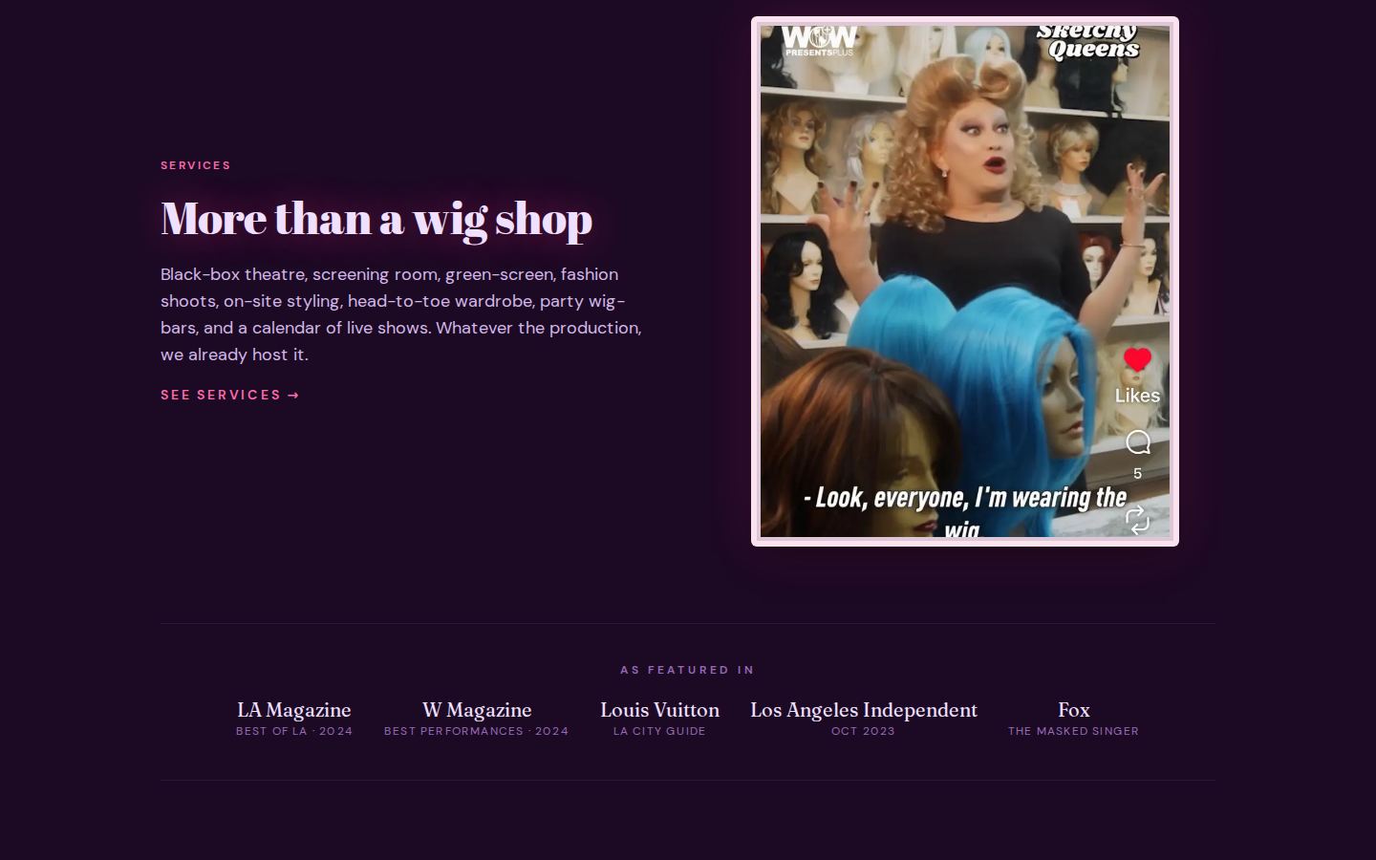This screenshot has width=1376, height=860.
Task: Click the 'Likes' label under heart
Action: pos(1137,396)
